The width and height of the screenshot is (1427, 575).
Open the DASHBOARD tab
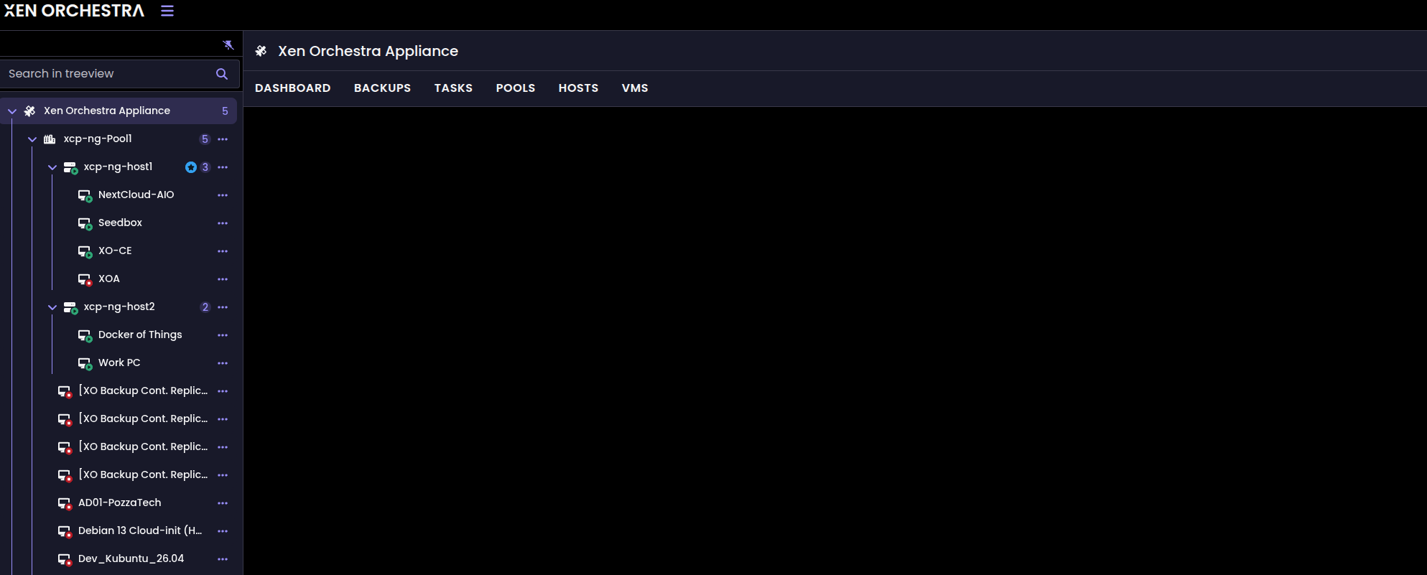point(293,88)
